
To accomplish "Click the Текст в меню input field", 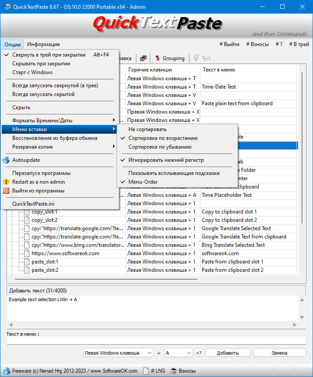I will 156,340.
